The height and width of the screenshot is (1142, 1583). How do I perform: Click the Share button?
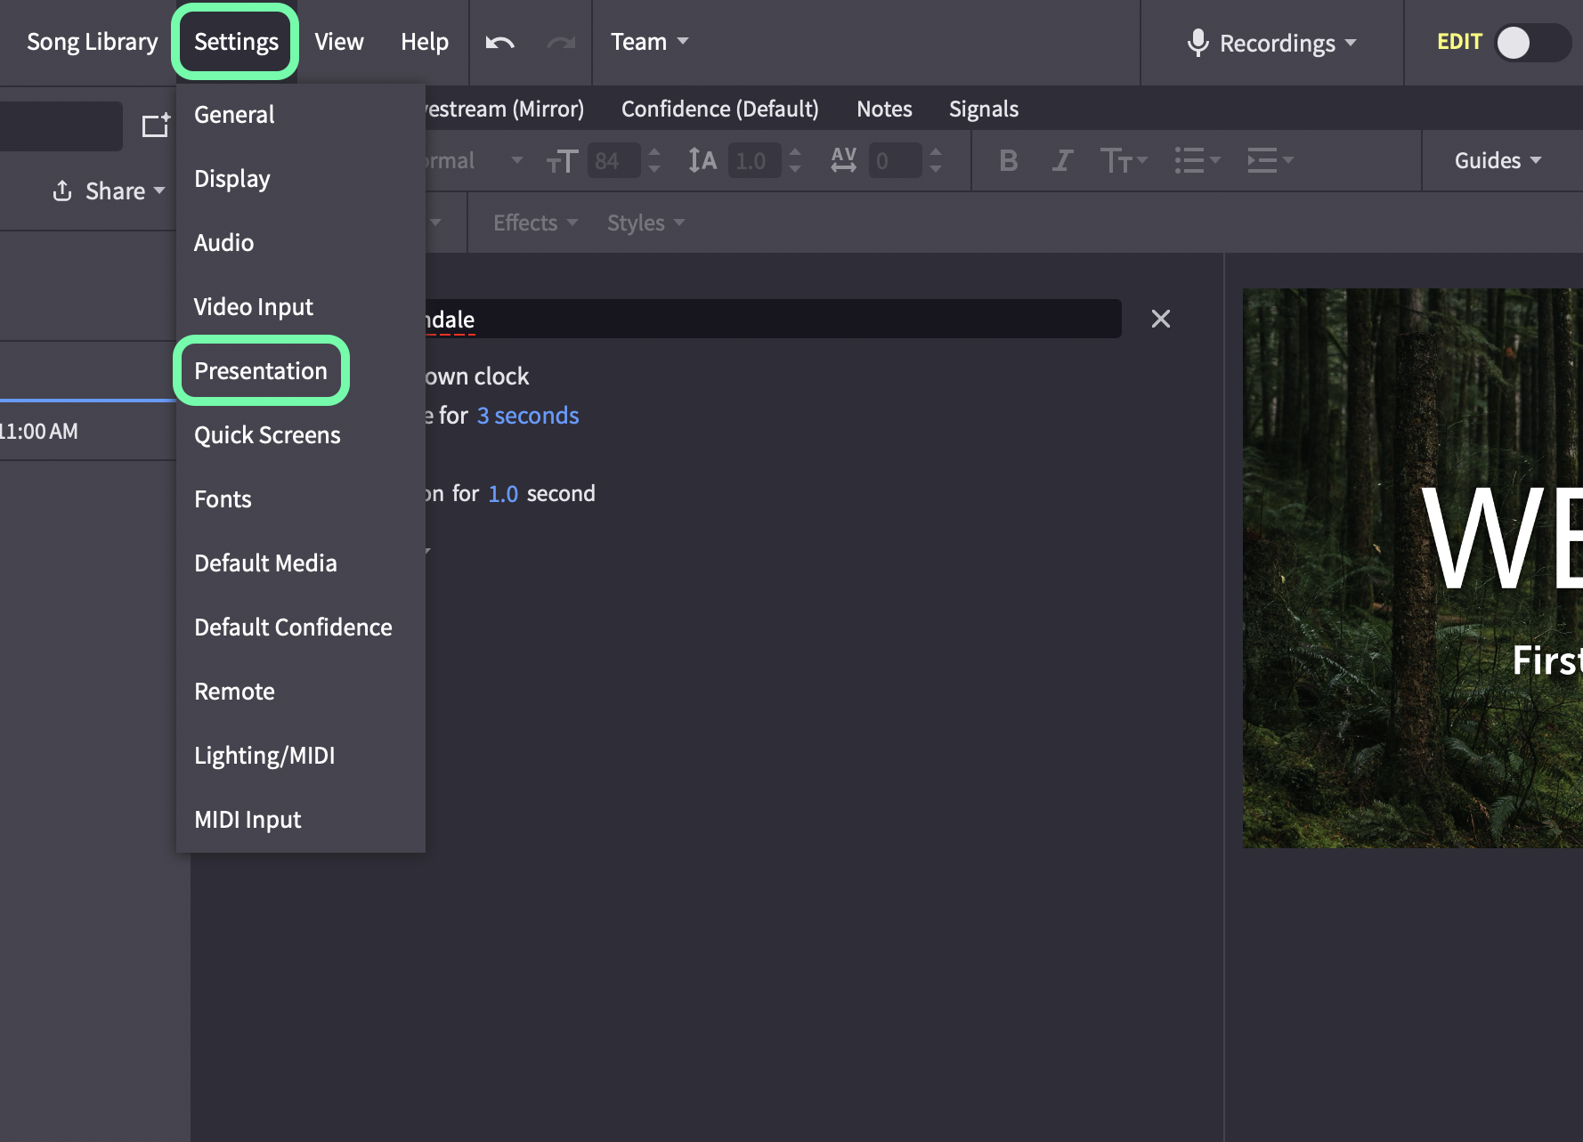(x=109, y=191)
